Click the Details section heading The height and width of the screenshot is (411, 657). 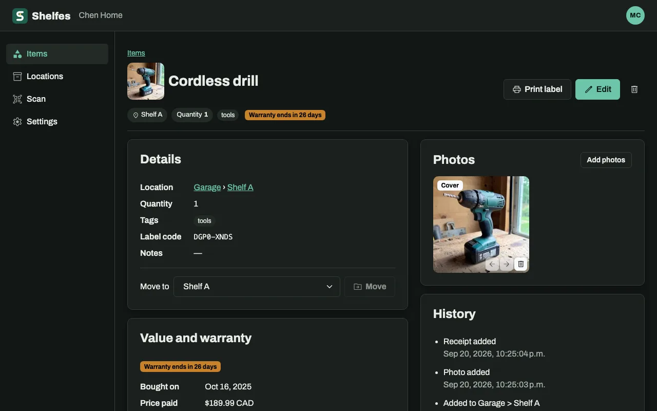click(x=161, y=159)
